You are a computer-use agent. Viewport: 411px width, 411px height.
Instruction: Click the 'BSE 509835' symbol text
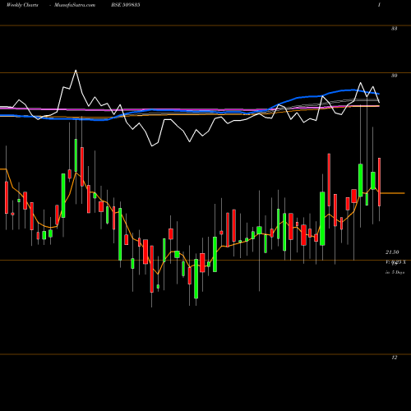click(126, 5)
